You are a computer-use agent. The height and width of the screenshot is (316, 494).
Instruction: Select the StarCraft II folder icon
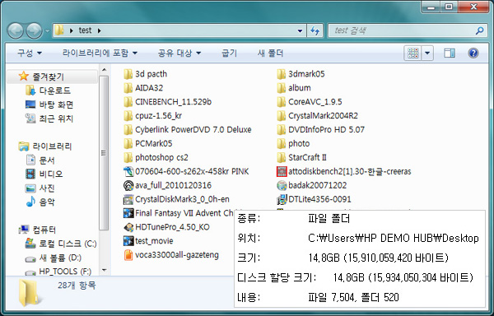pyautogui.click(x=282, y=157)
